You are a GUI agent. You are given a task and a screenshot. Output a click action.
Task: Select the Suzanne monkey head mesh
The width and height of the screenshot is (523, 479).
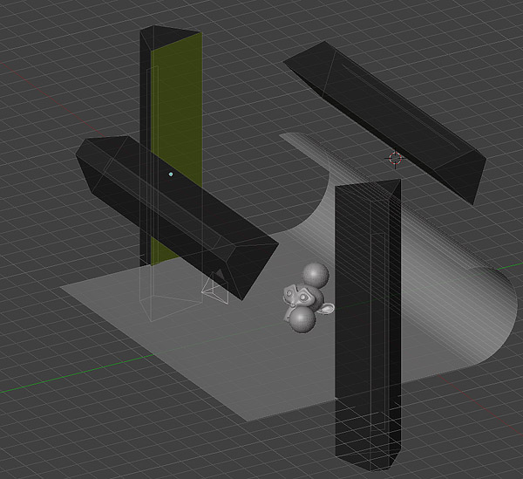[x=305, y=298]
